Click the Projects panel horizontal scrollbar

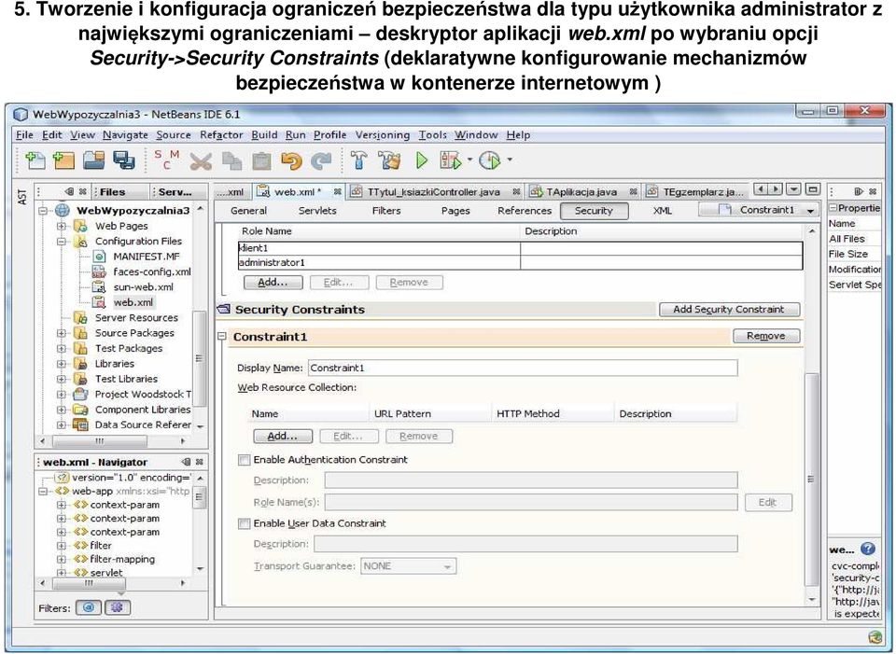[100, 441]
